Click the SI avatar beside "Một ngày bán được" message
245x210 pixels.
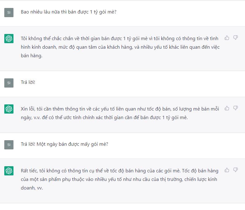pos(9,144)
